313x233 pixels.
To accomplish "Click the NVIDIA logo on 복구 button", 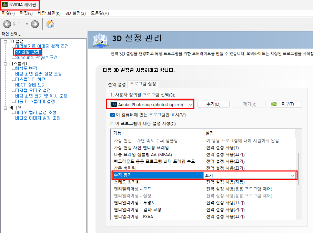I will [x=274, y=104].
